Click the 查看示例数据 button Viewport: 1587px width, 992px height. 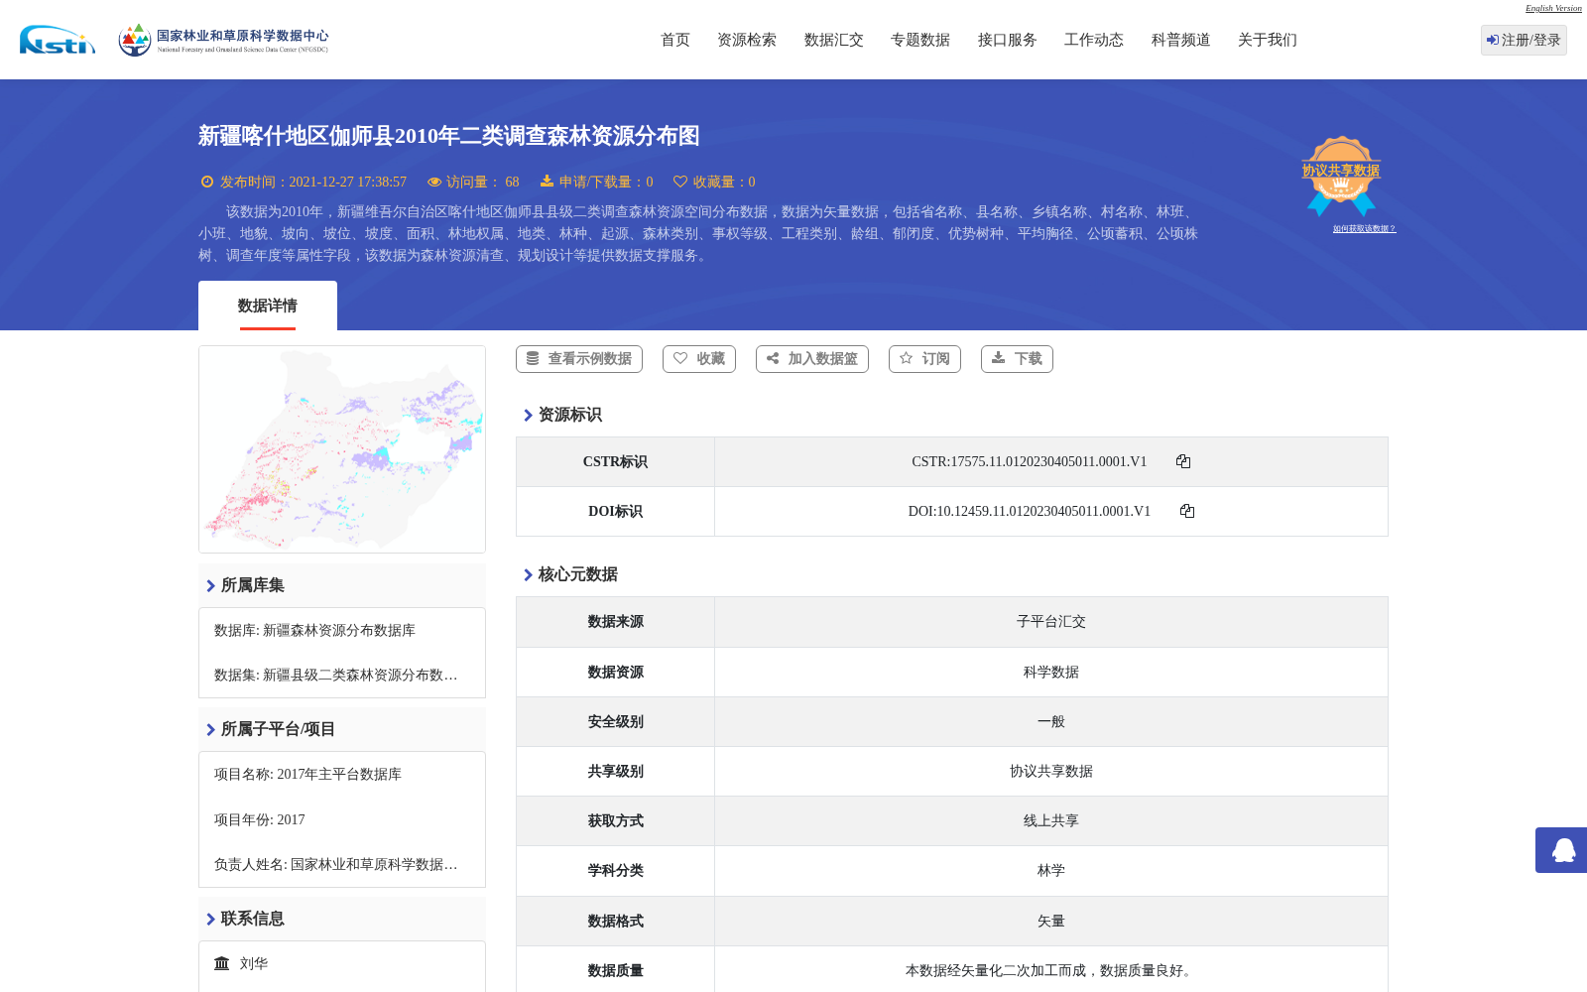tap(579, 359)
